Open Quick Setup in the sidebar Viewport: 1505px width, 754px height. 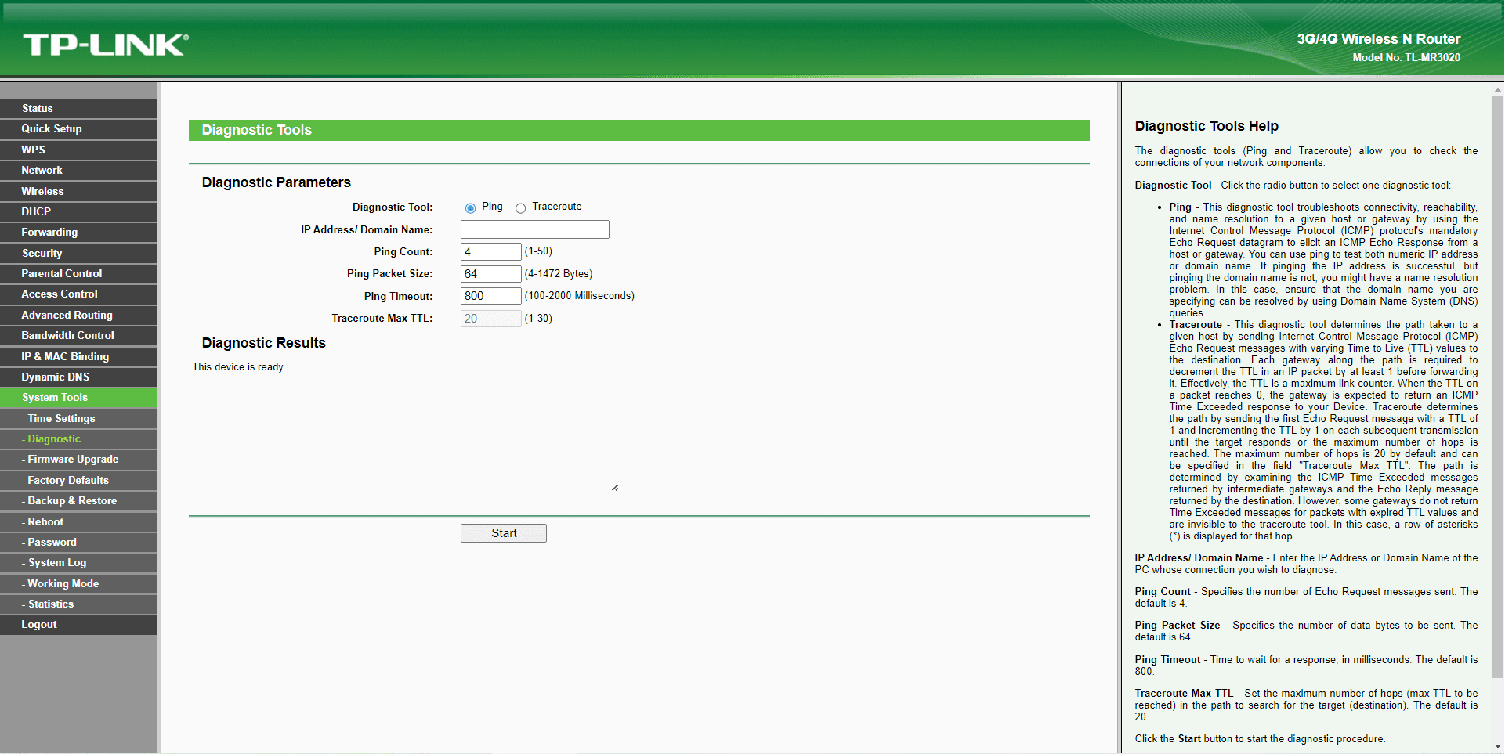[x=78, y=129]
